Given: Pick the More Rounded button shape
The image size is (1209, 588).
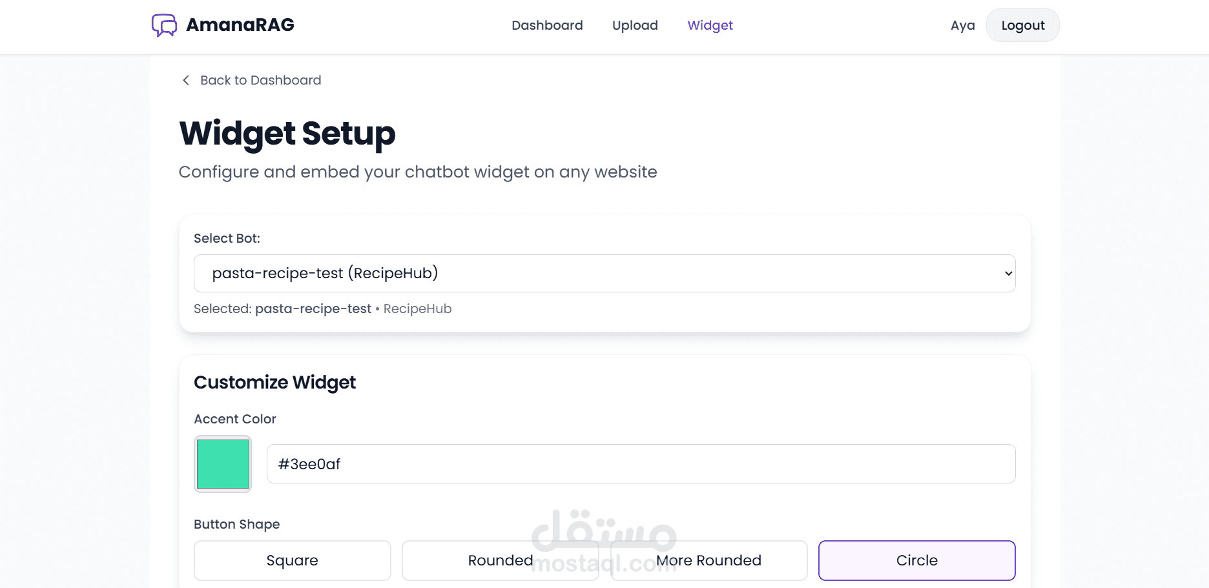Looking at the screenshot, I should 708,560.
